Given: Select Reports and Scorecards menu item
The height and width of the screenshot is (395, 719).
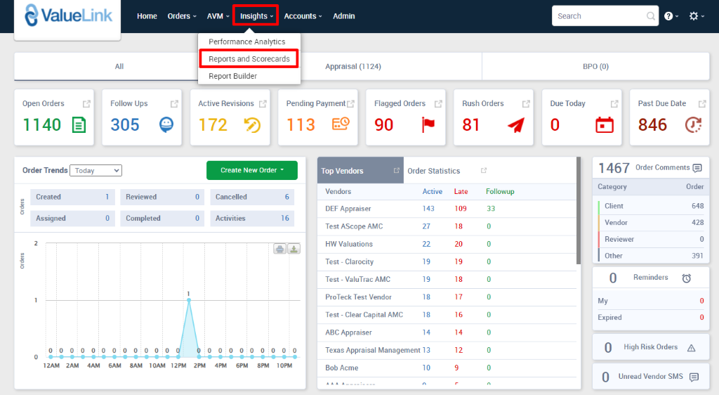Looking at the screenshot, I should click(x=249, y=59).
